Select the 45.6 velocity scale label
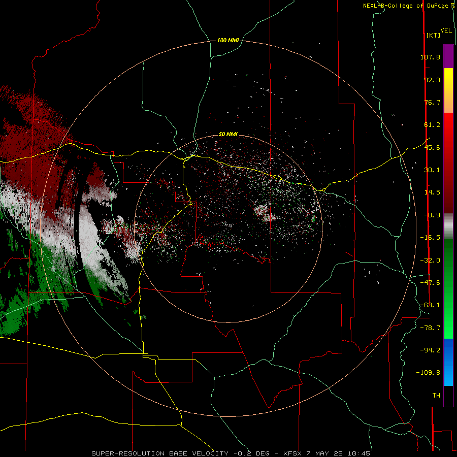Image resolution: width=457 pixels, height=457 pixels. point(432,147)
